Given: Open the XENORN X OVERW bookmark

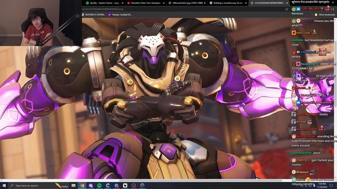Looking at the screenshot, I should click(x=94, y=15).
